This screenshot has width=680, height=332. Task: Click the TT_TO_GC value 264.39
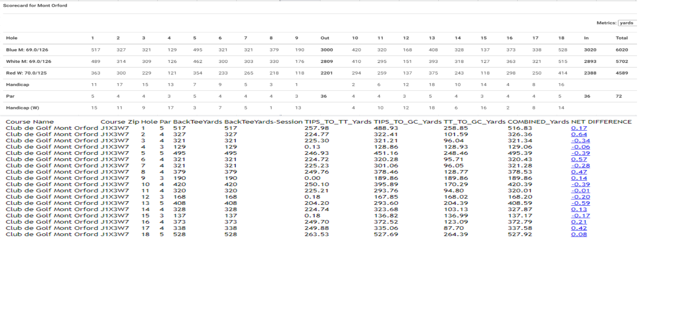455,234
